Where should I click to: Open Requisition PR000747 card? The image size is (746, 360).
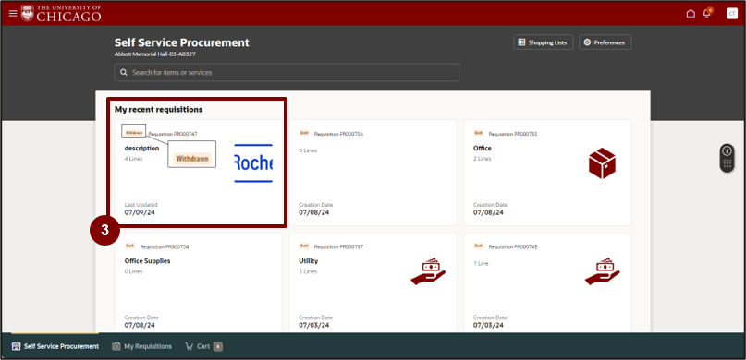click(x=198, y=173)
